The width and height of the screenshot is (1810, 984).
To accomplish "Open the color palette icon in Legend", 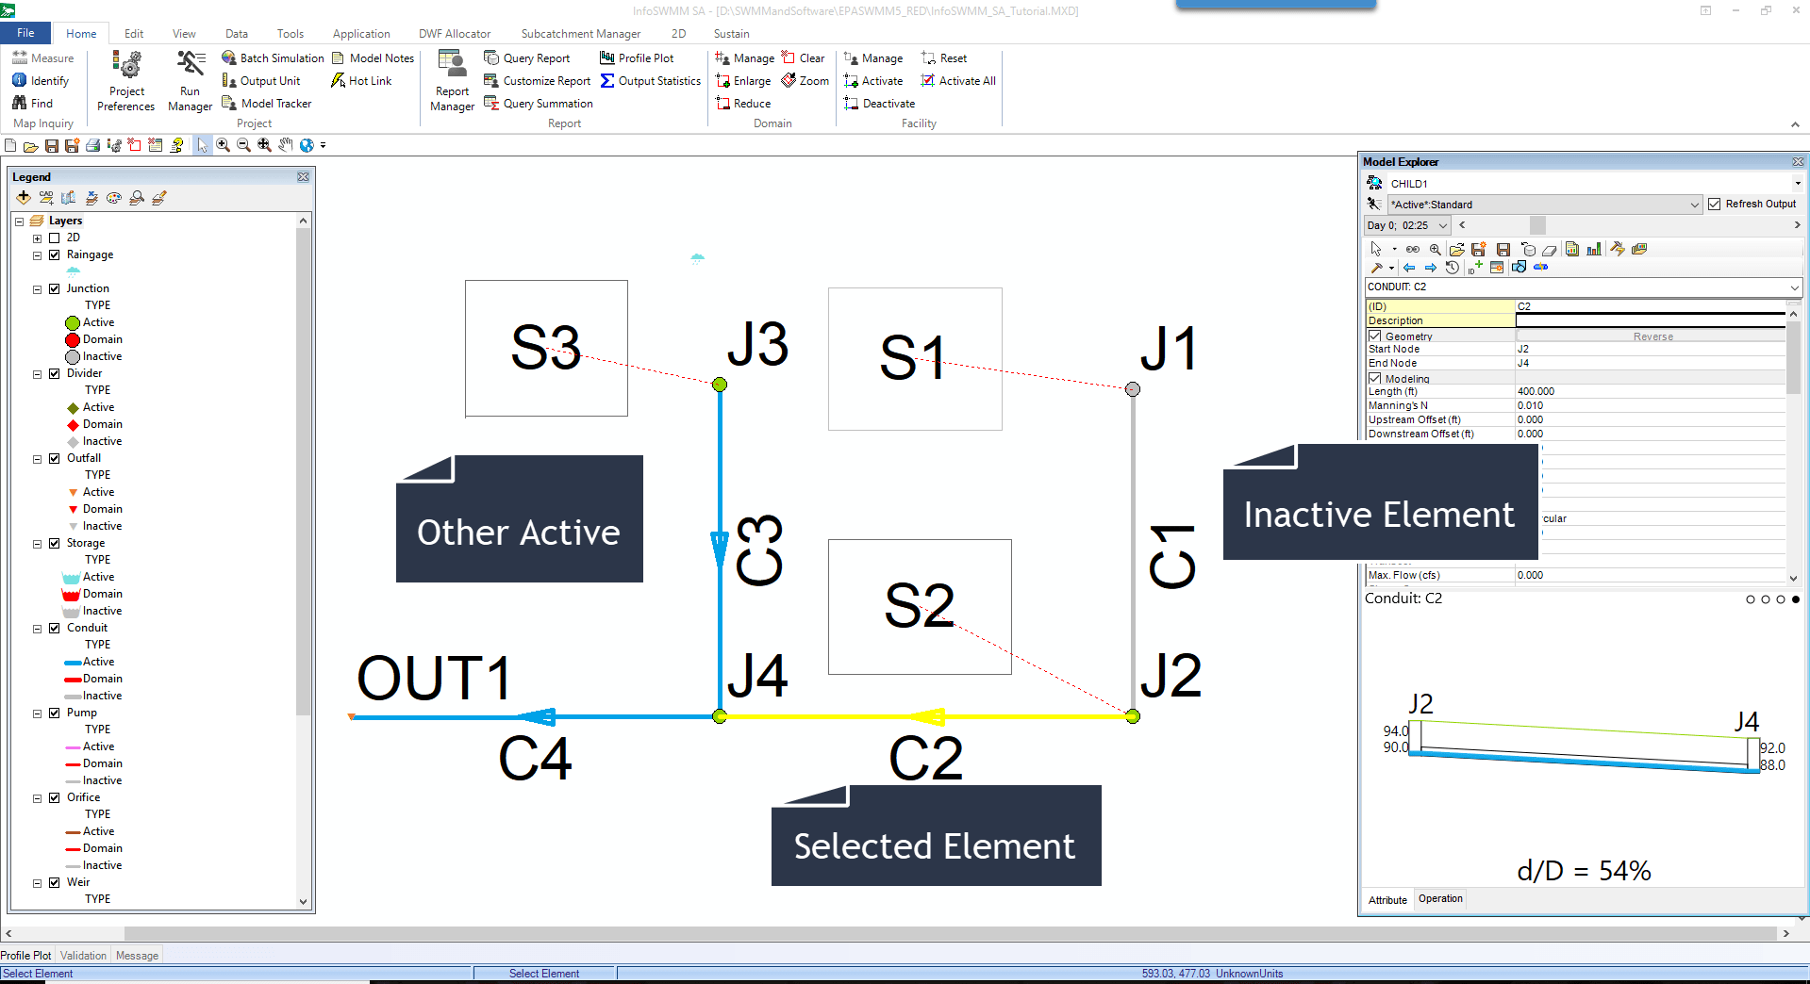I will point(114,198).
